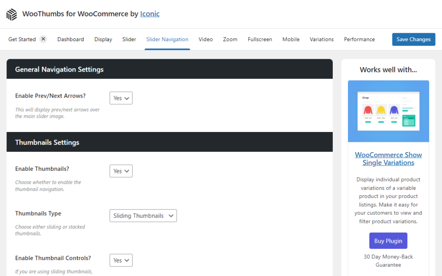This screenshot has height=276, width=442.
Task: Switch to the Zoom tab
Action: pyautogui.click(x=230, y=39)
